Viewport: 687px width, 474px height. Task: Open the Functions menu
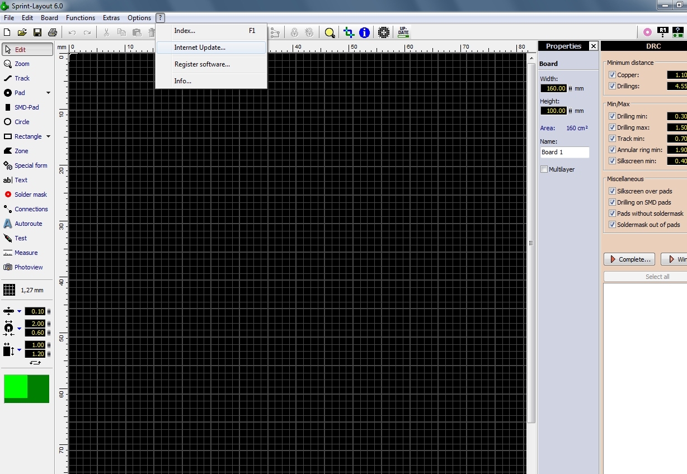pos(81,18)
